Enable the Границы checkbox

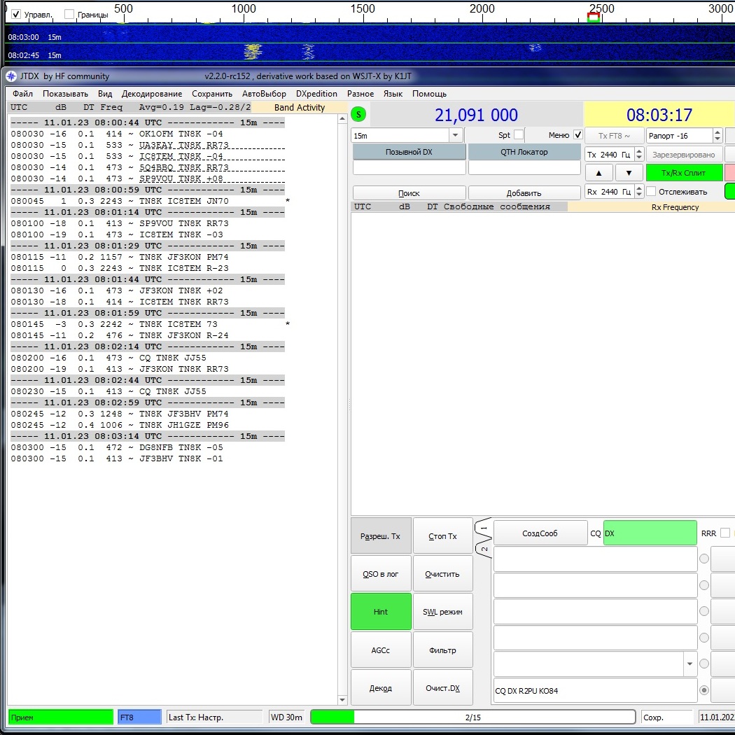click(69, 14)
